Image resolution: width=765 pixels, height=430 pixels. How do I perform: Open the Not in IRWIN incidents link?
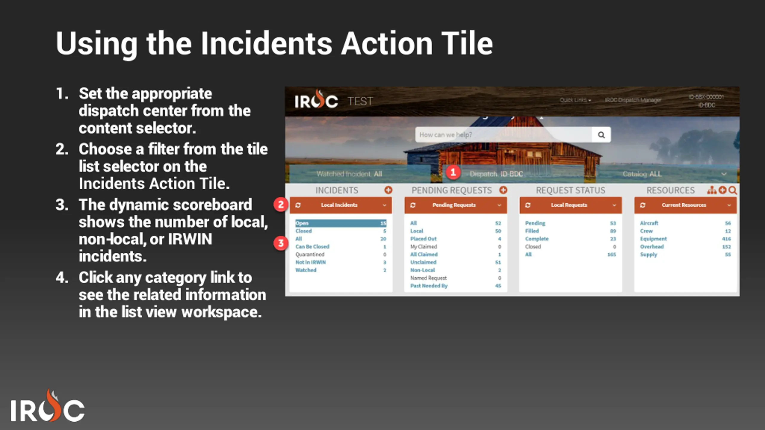click(x=310, y=262)
